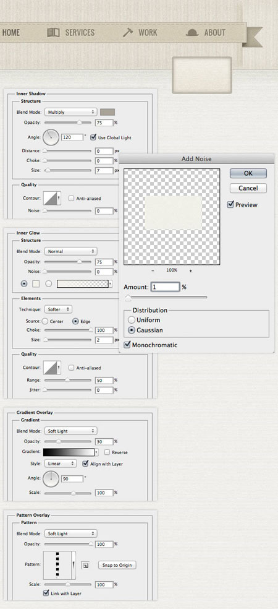Click the Gradient Overlay angle dial
Viewport: 278px width, 609px height.
click(x=51, y=478)
